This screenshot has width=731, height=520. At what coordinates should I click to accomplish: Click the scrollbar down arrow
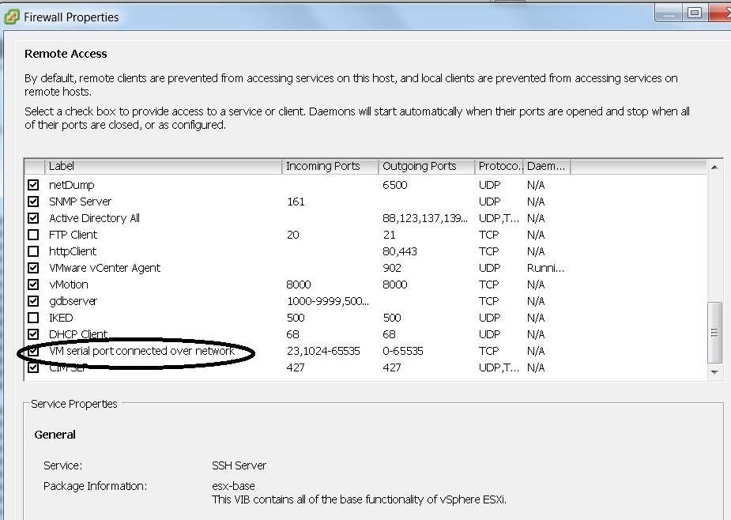tap(715, 371)
